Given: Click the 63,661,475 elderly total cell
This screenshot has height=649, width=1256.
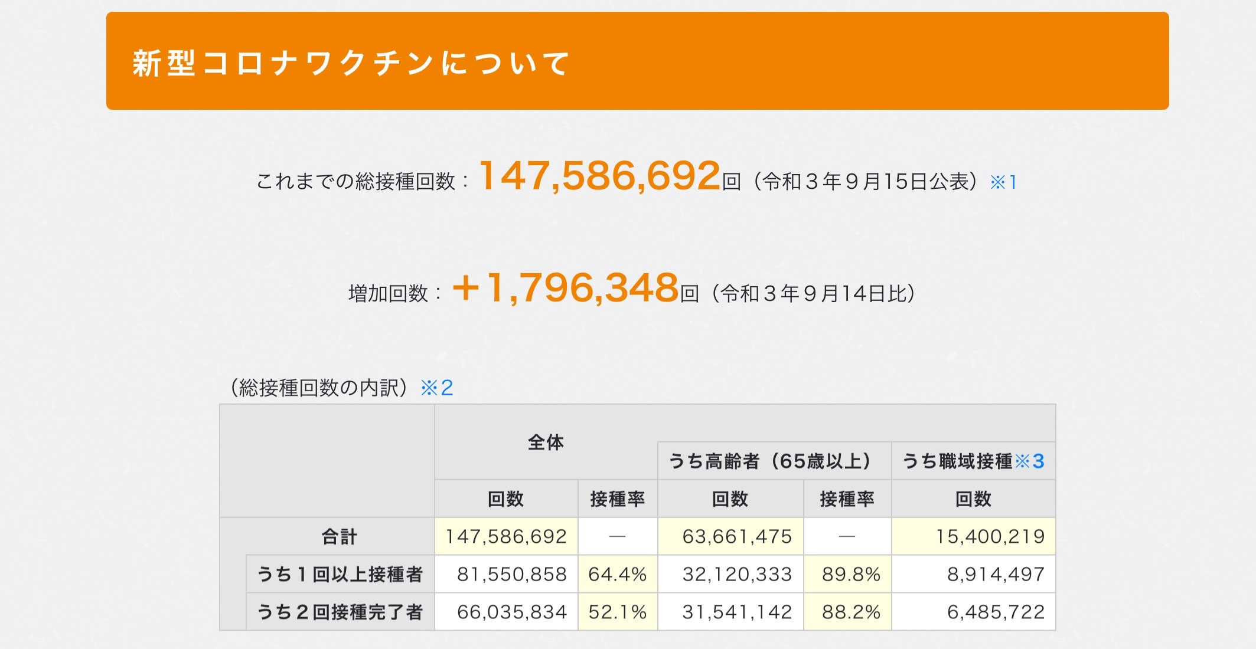Looking at the screenshot, I should [730, 536].
